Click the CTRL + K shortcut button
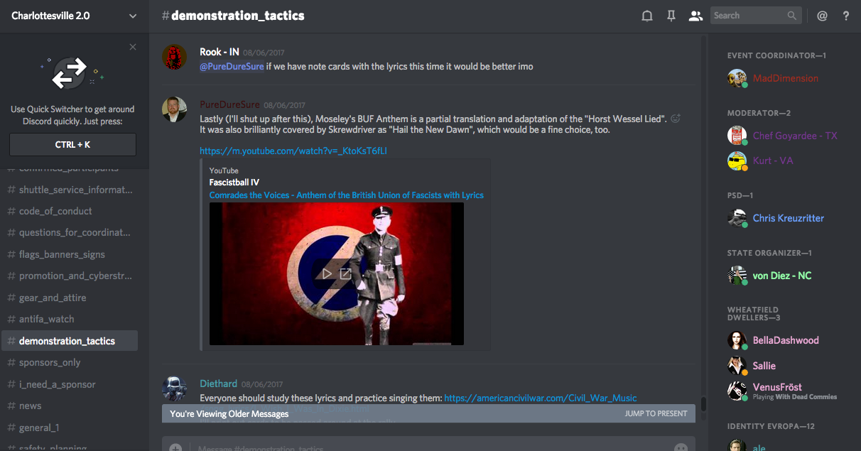861x451 pixels. (72, 144)
